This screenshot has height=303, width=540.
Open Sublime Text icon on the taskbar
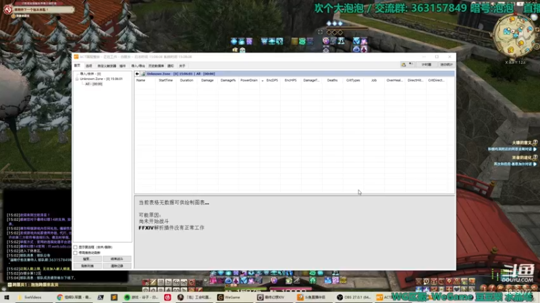(x=114, y=297)
